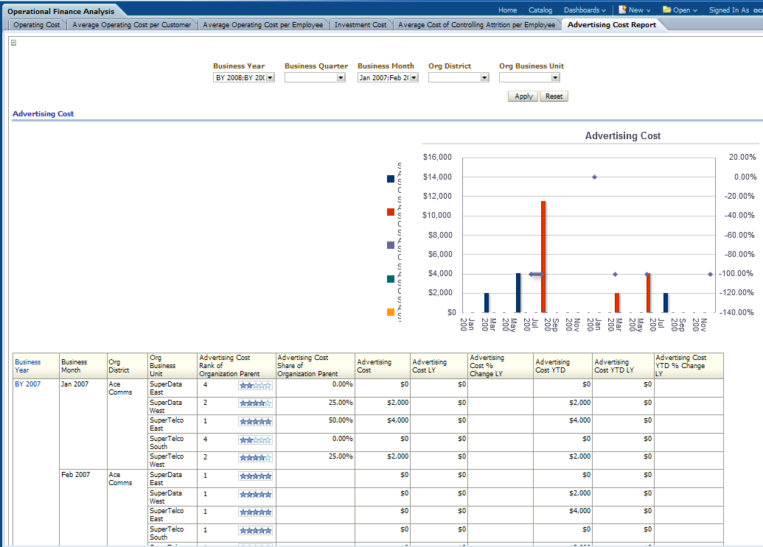Click the purple legend swatch

coord(391,245)
